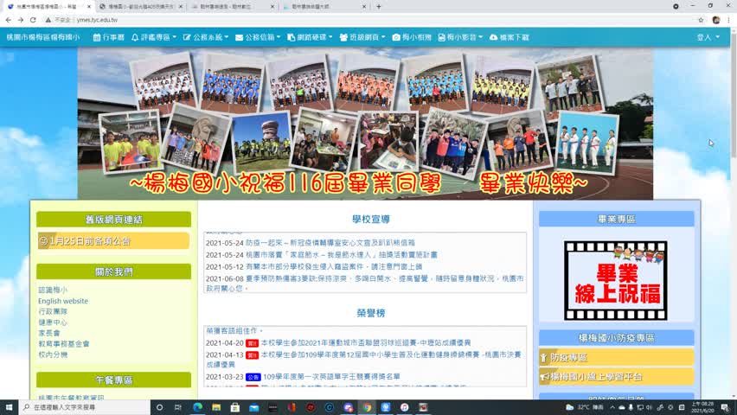This screenshot has width=737, height=415.
Task: Click the copy-files icon in the navbar
Action: 292,37
